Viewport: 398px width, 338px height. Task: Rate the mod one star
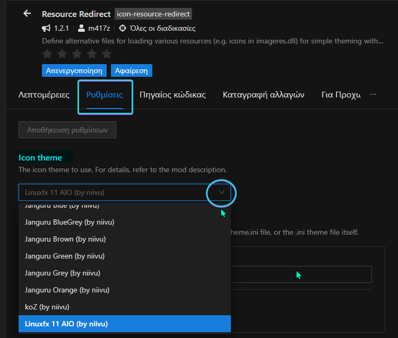[47, 54]
